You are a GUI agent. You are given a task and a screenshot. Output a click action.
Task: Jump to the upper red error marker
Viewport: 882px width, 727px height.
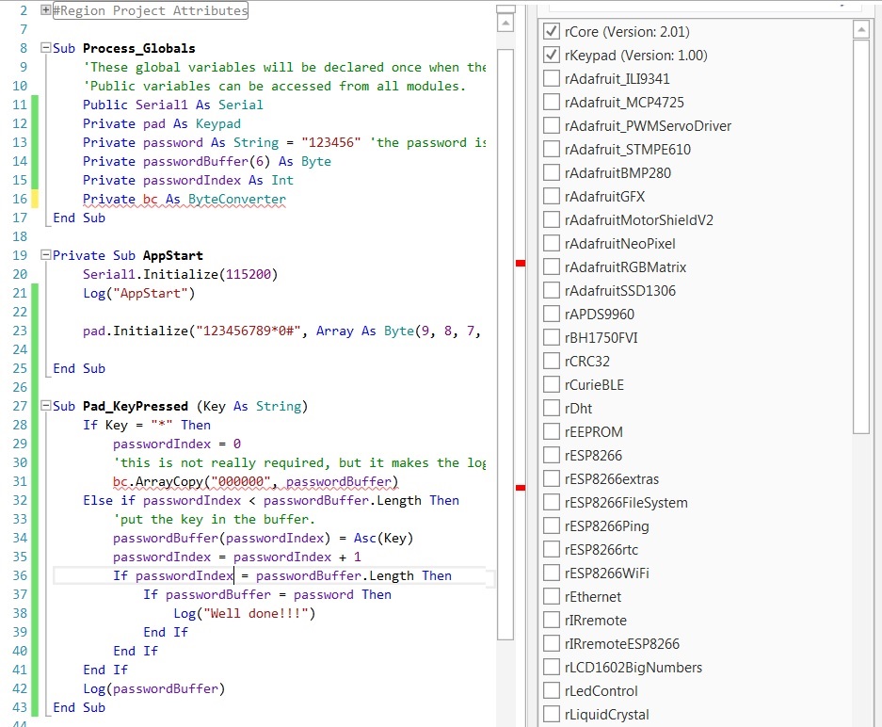tap(521, 263)
